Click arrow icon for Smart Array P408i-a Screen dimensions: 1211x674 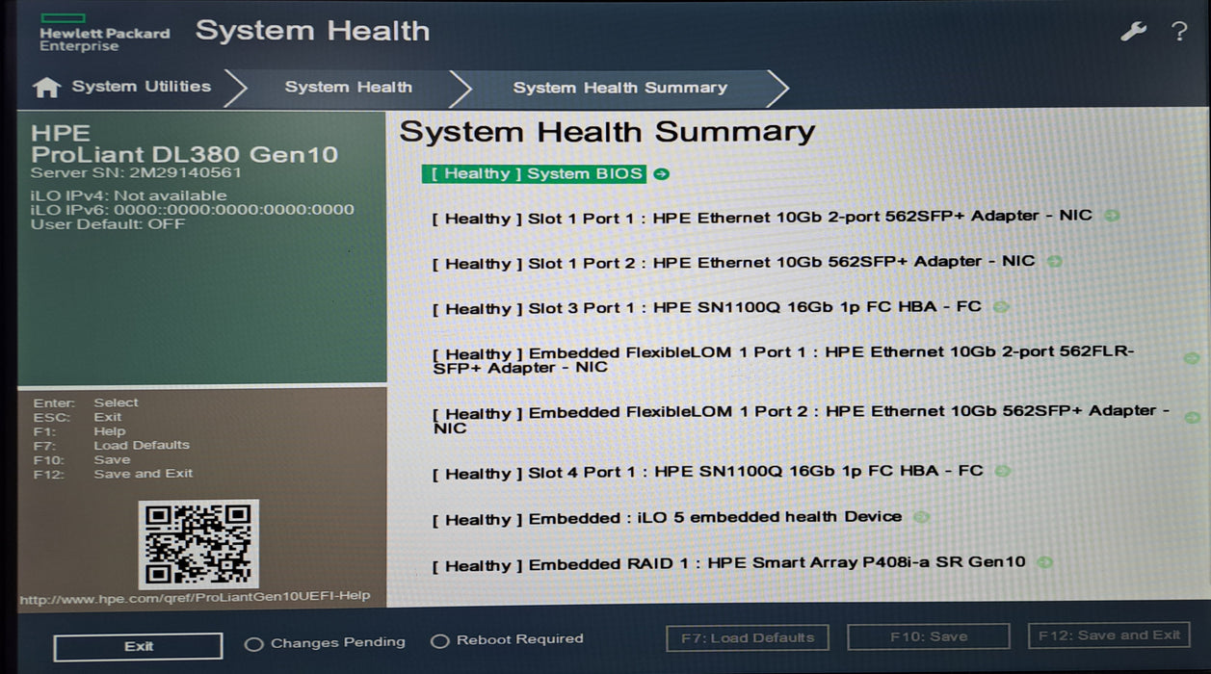click(1045, 562)
